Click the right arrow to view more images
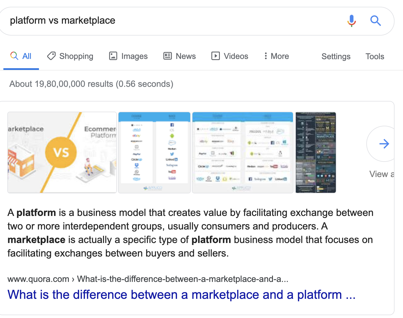The height and width of the screenshot is (318, 403). [x=384, y=144]
